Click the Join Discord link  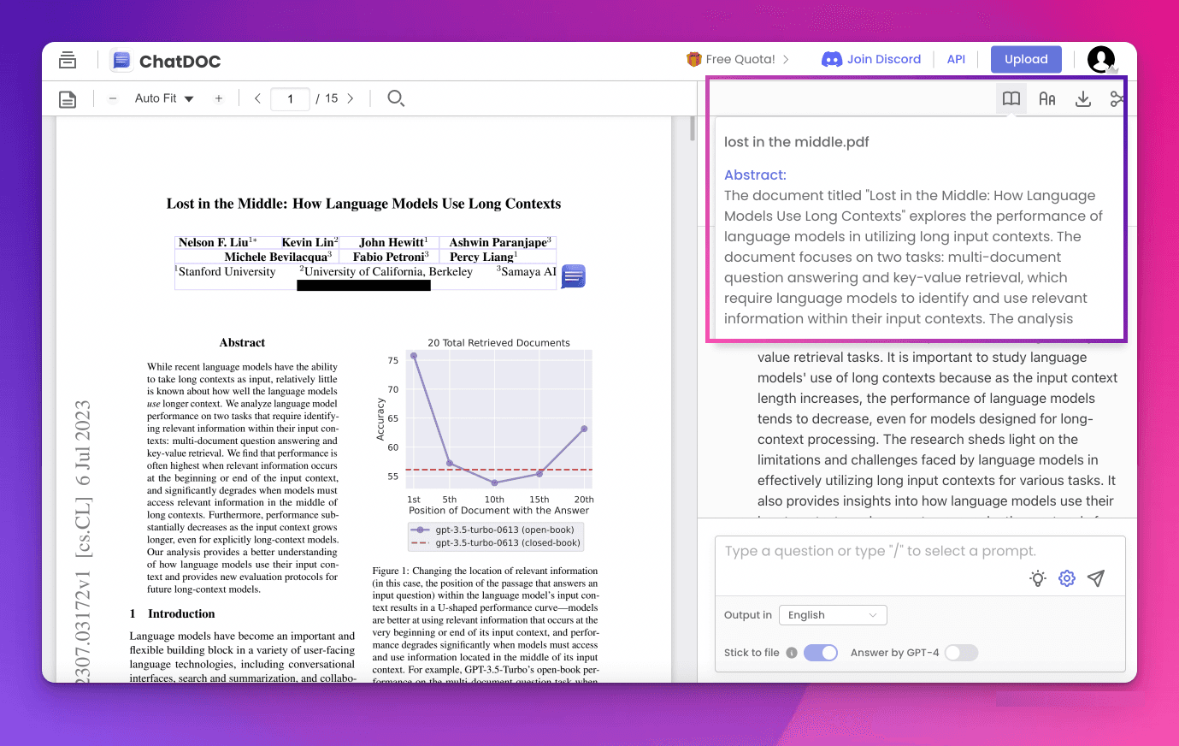[872, 59]
